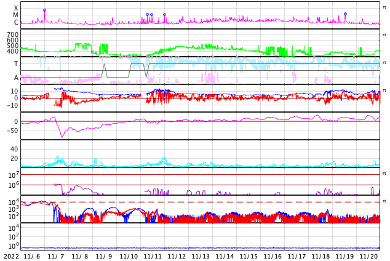Select the 11/13 date label
Image resolution: width=390 pixels, height=261 pixels.
coord(201,256)
